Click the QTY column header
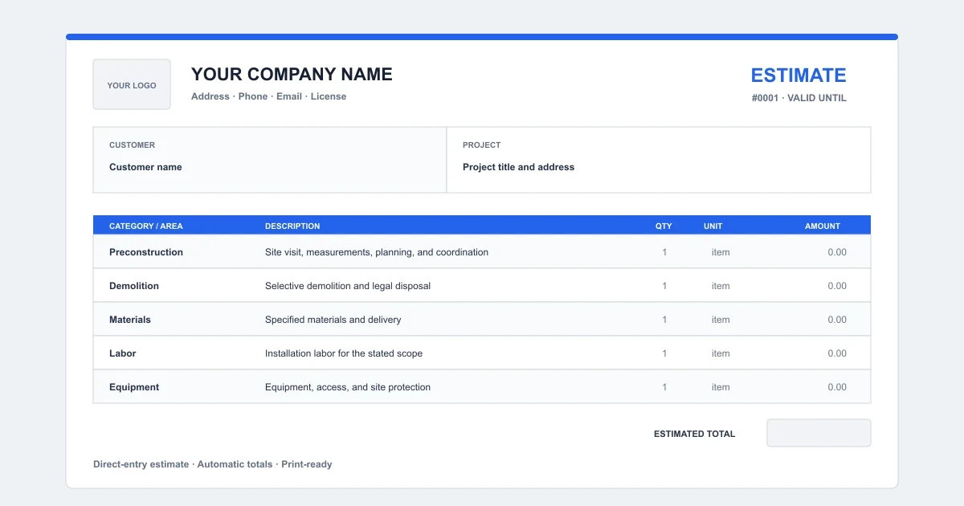Image resolution: width=964 pixels, height=506 pixels. click(664, 226)
